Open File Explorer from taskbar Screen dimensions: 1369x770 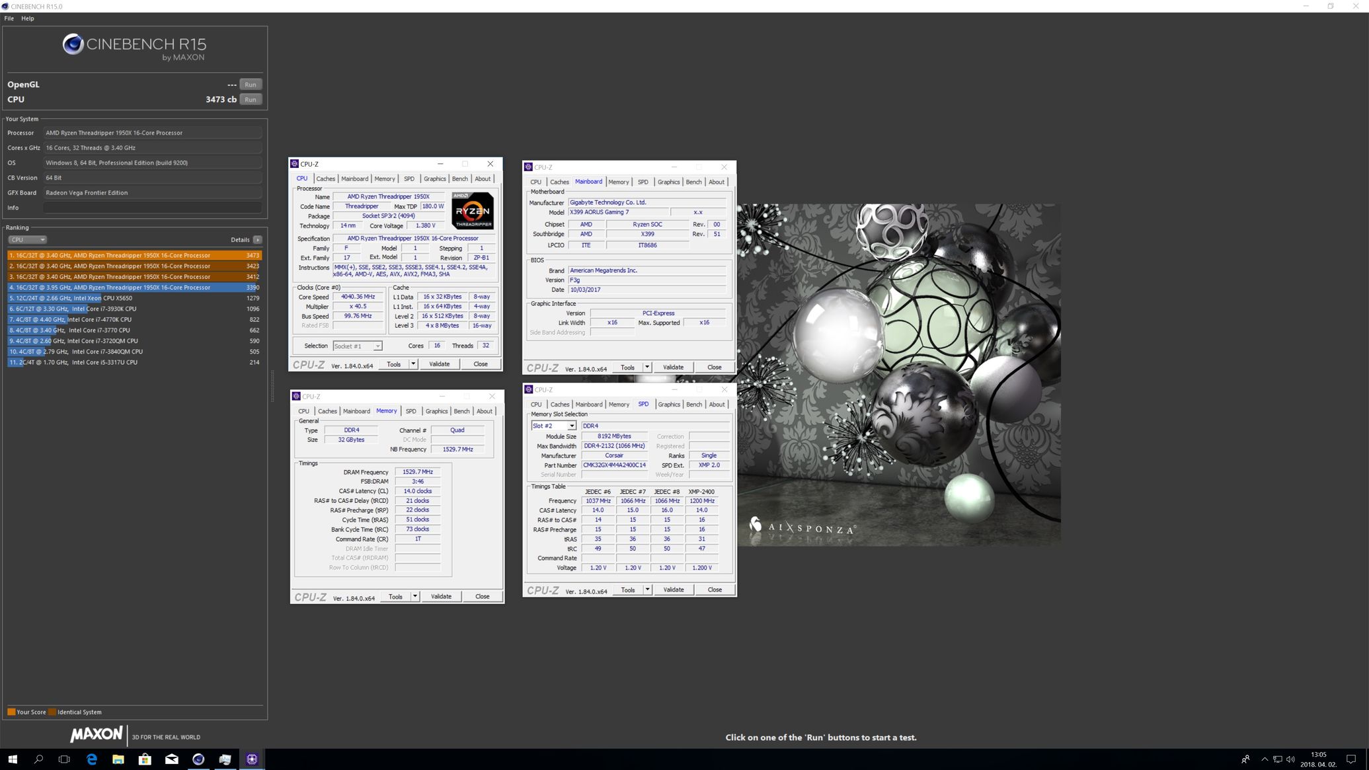click(x=118, y=759)
